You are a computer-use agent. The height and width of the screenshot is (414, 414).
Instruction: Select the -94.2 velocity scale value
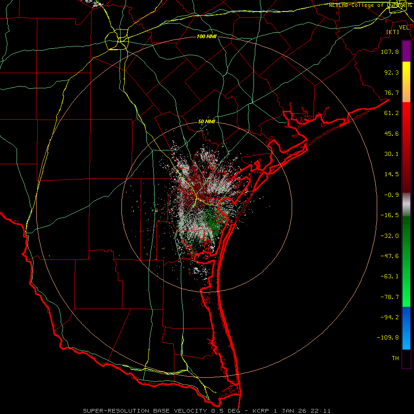click(x=390, y=317)
